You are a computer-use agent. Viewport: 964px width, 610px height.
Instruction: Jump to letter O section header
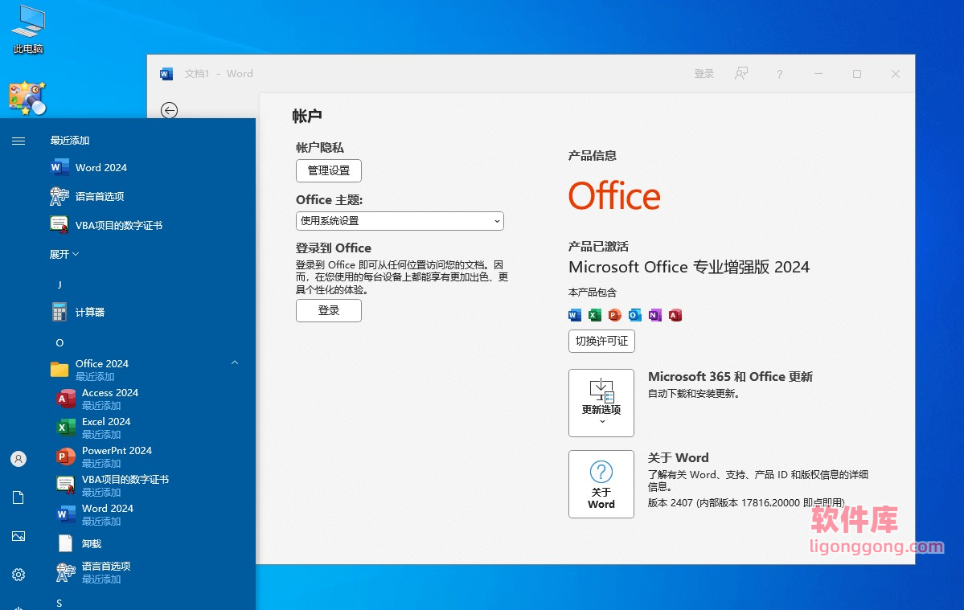(x=59, y=343)
